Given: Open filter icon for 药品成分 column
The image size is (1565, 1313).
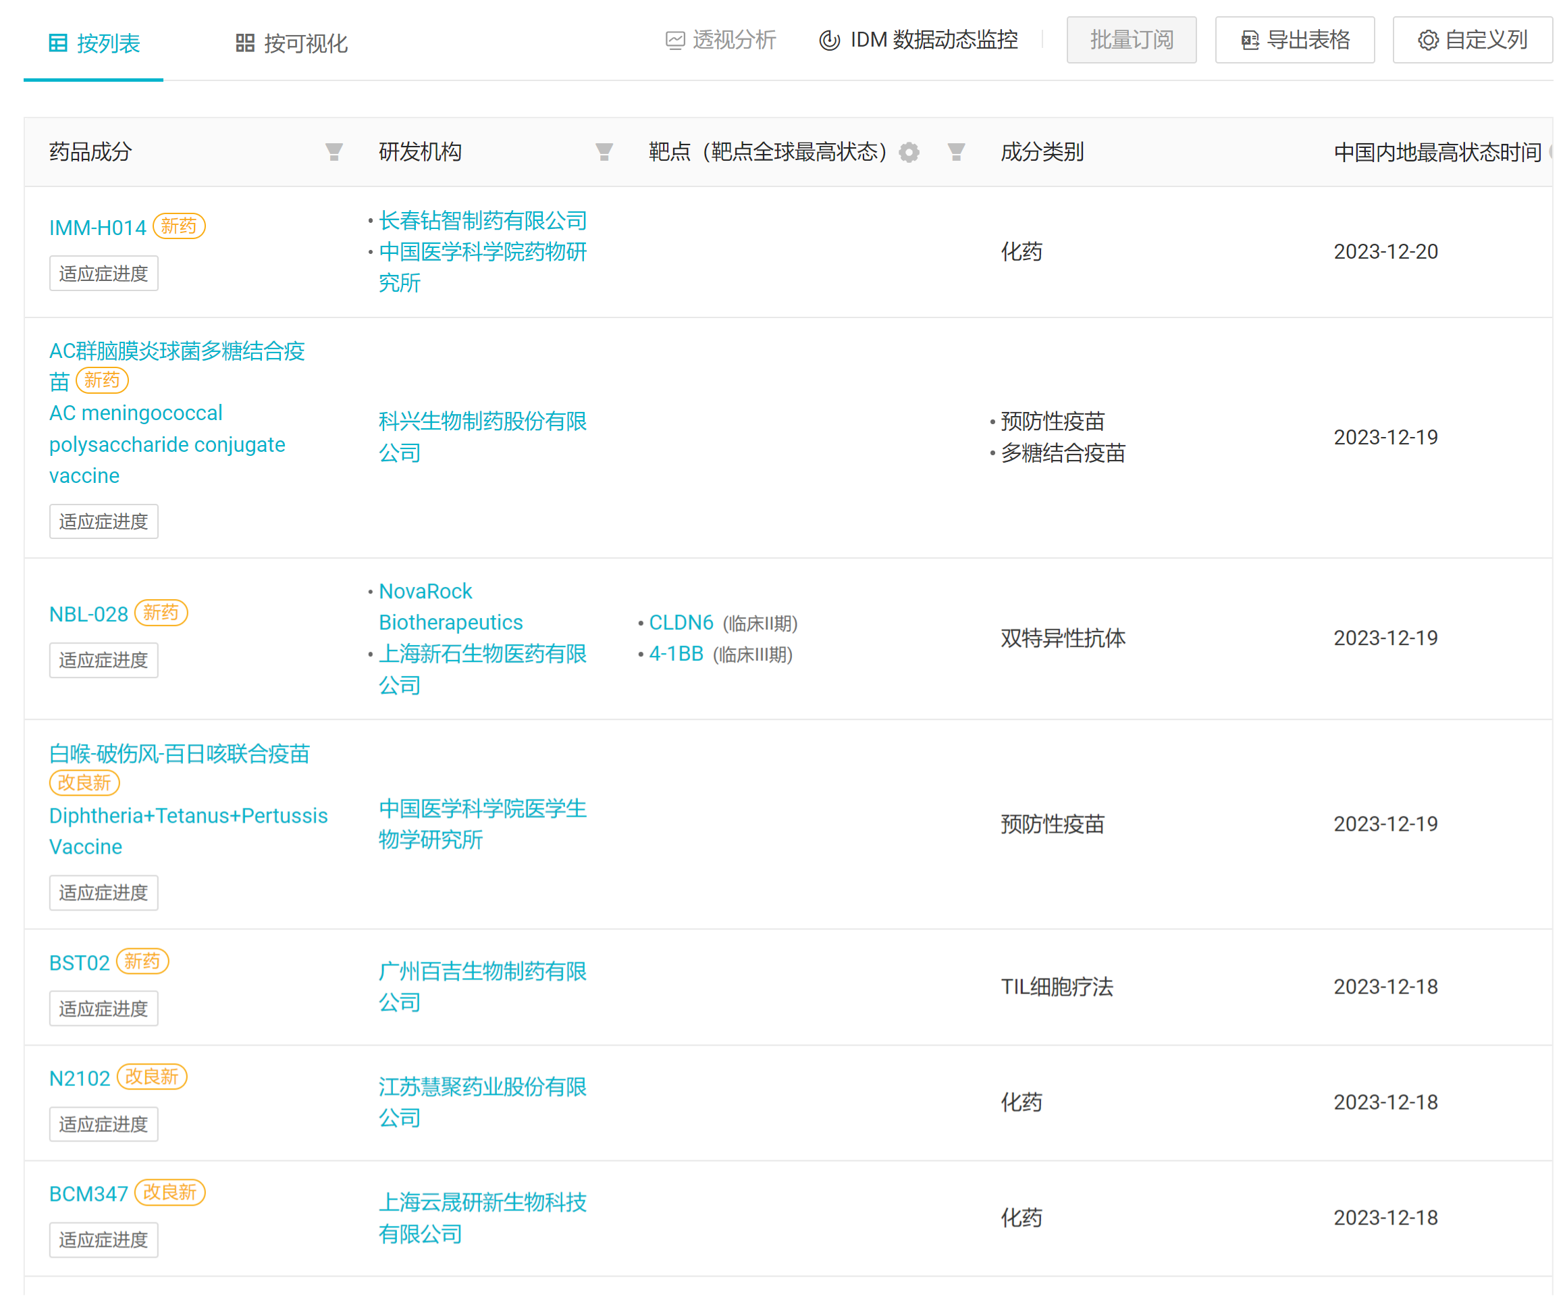Looking at the screenshot, I should pyautogui.click(x=334, y=152).
